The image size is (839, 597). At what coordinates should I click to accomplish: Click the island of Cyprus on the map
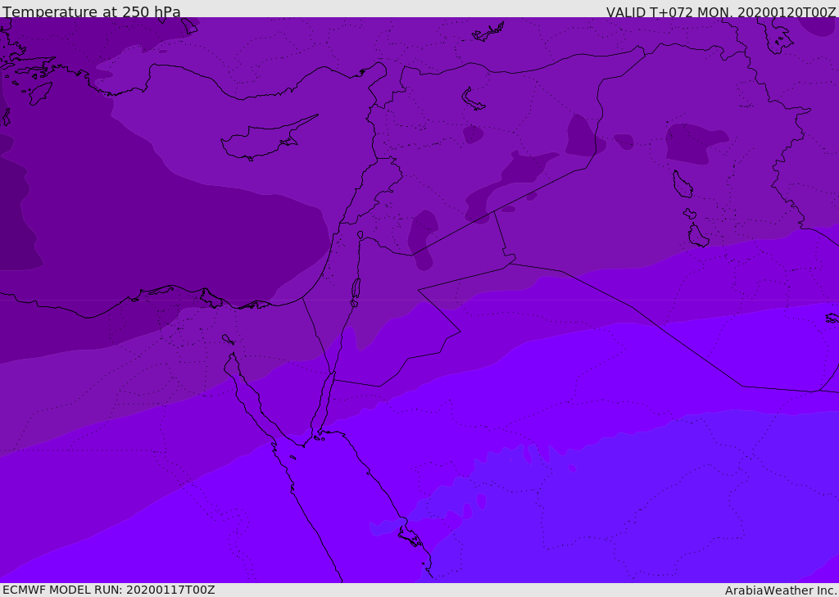[268, 139]
